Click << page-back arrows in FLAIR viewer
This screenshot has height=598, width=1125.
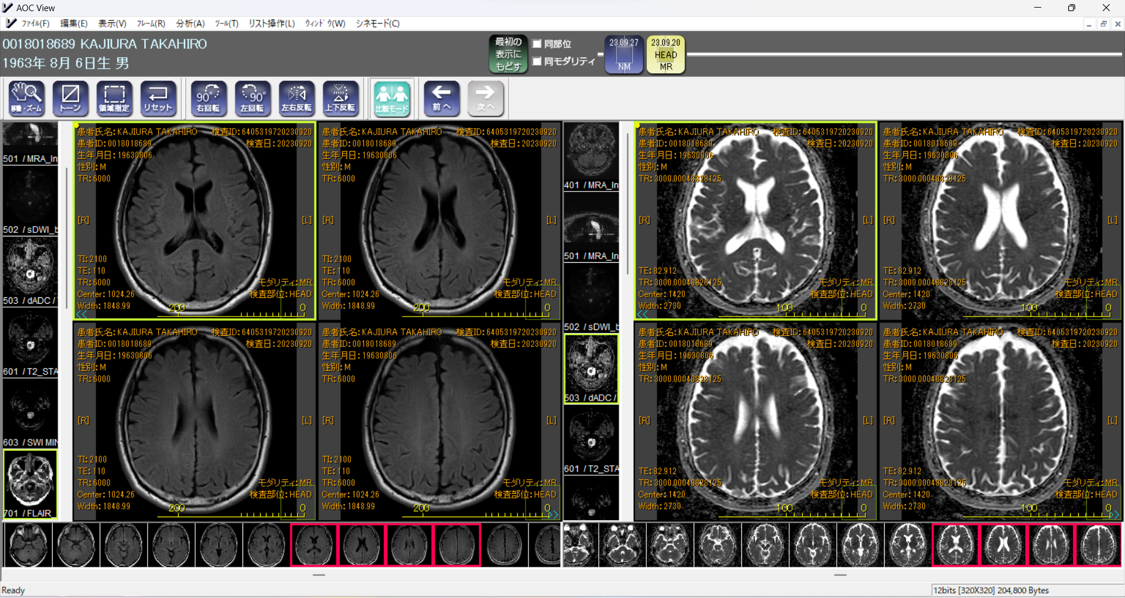81,314
